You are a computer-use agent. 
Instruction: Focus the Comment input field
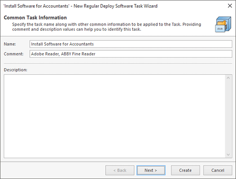(131, 54)
